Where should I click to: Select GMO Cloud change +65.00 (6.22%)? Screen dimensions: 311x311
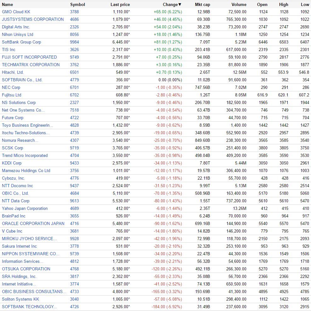tap(168, 12)
